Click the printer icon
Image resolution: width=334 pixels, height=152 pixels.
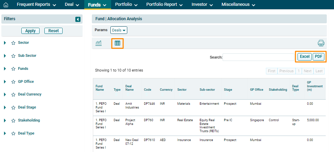pyautogui.click(x=321, y=43)
